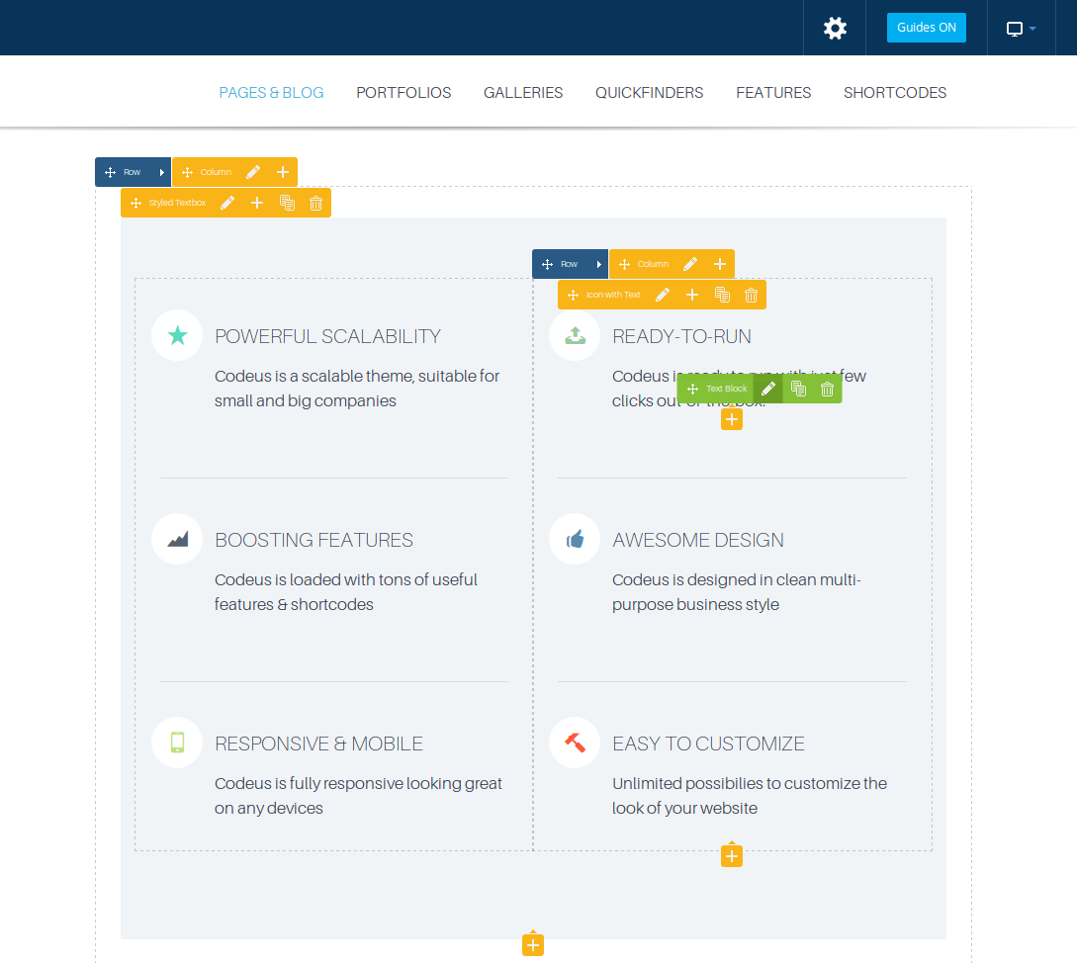Edit the Styled Textbox with pencil icon
Image resolution: width=1077 pixels, height=963 pixels.
227,203
